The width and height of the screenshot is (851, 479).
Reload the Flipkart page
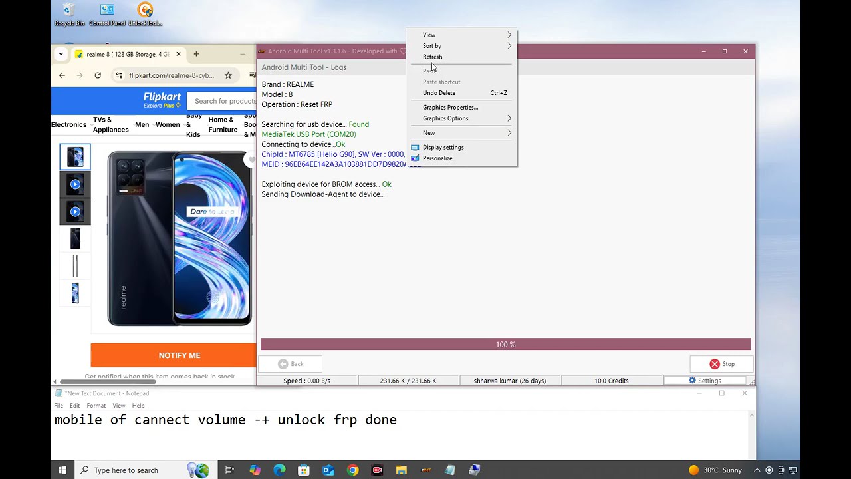coord(98,75)
